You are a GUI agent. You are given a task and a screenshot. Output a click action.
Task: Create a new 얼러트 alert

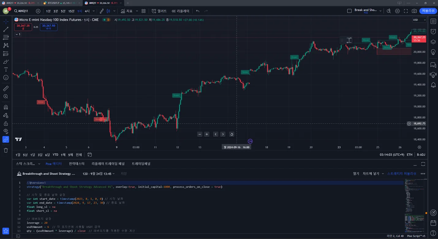coord(159,11)
